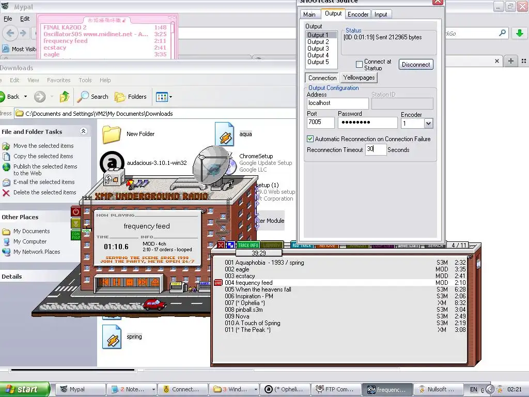Skip to next track in XMPlay
The width and height of the screenshot is (529, 397).
(143, 282)
